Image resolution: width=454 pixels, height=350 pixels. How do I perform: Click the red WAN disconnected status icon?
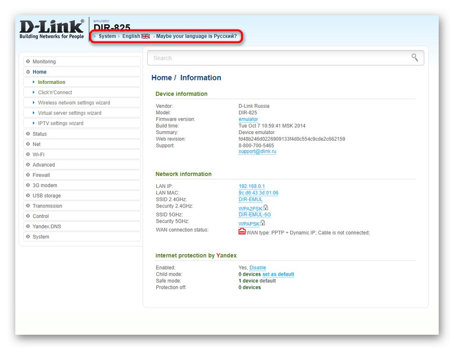242,231
